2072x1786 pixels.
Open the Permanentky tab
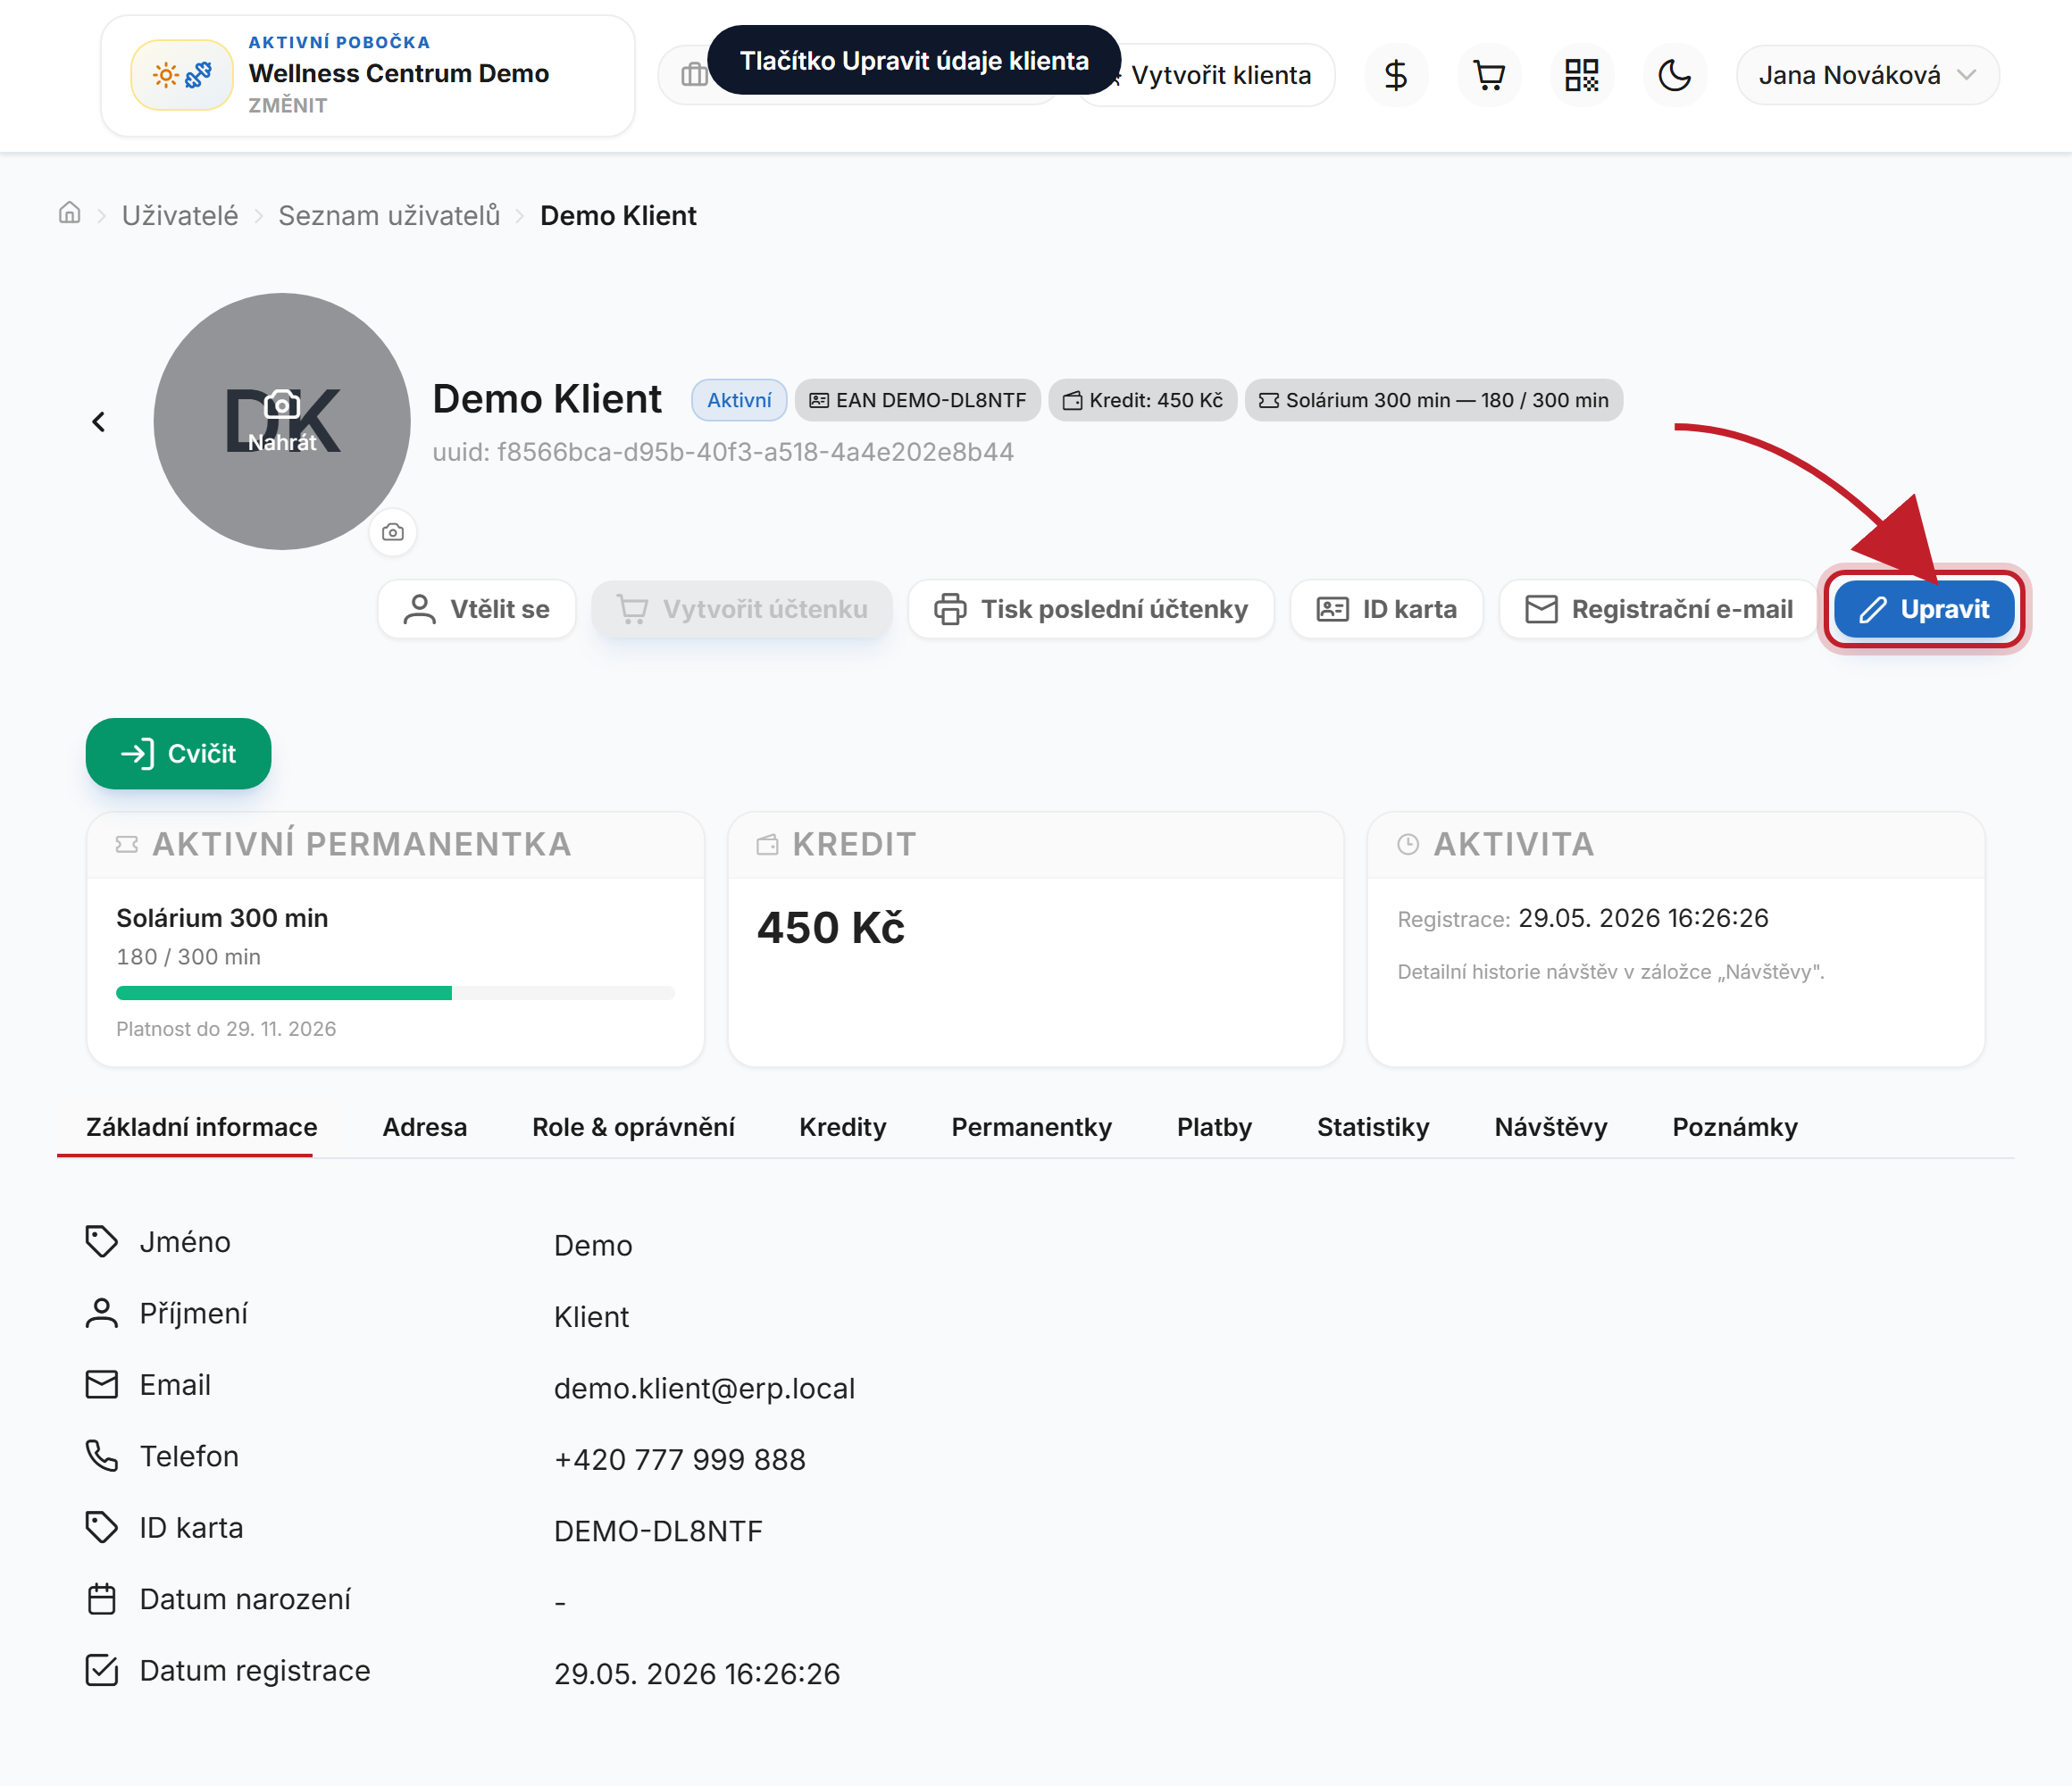tap(1031, 1127)
